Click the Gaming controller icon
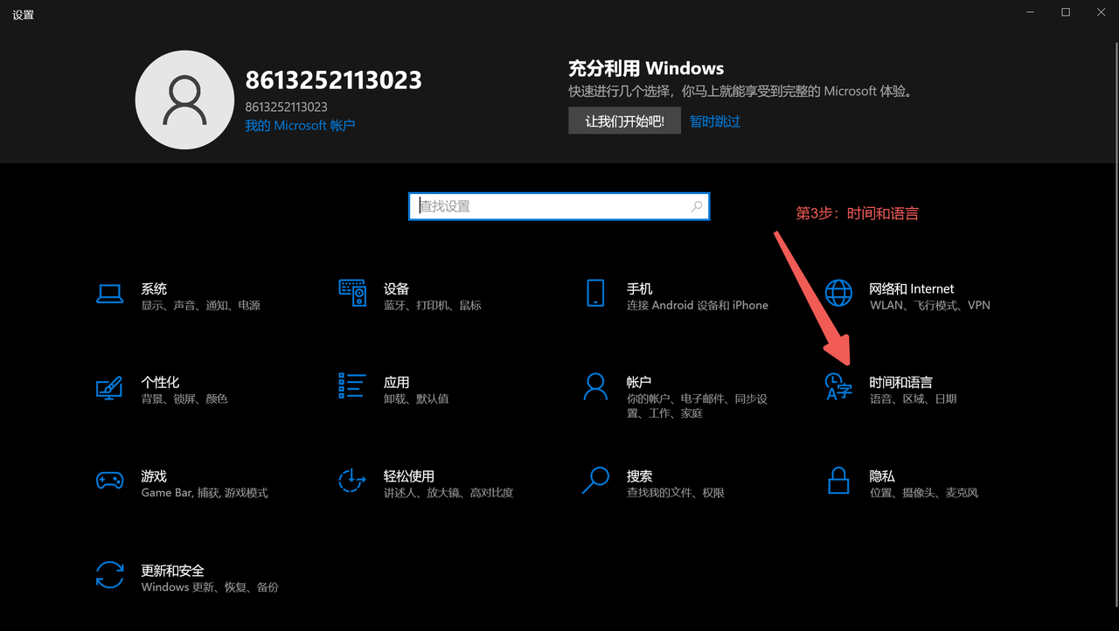The width and height of the screenshot is (1119, 631). pyautogui.click(x=109, y=481)
